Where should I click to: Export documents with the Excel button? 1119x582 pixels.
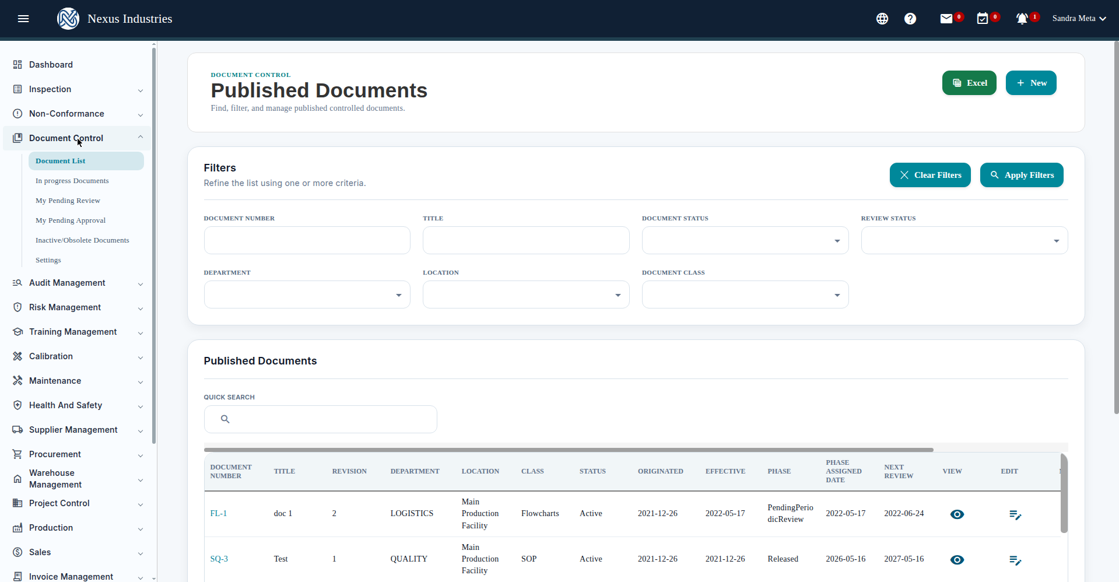tap(969, 83)
